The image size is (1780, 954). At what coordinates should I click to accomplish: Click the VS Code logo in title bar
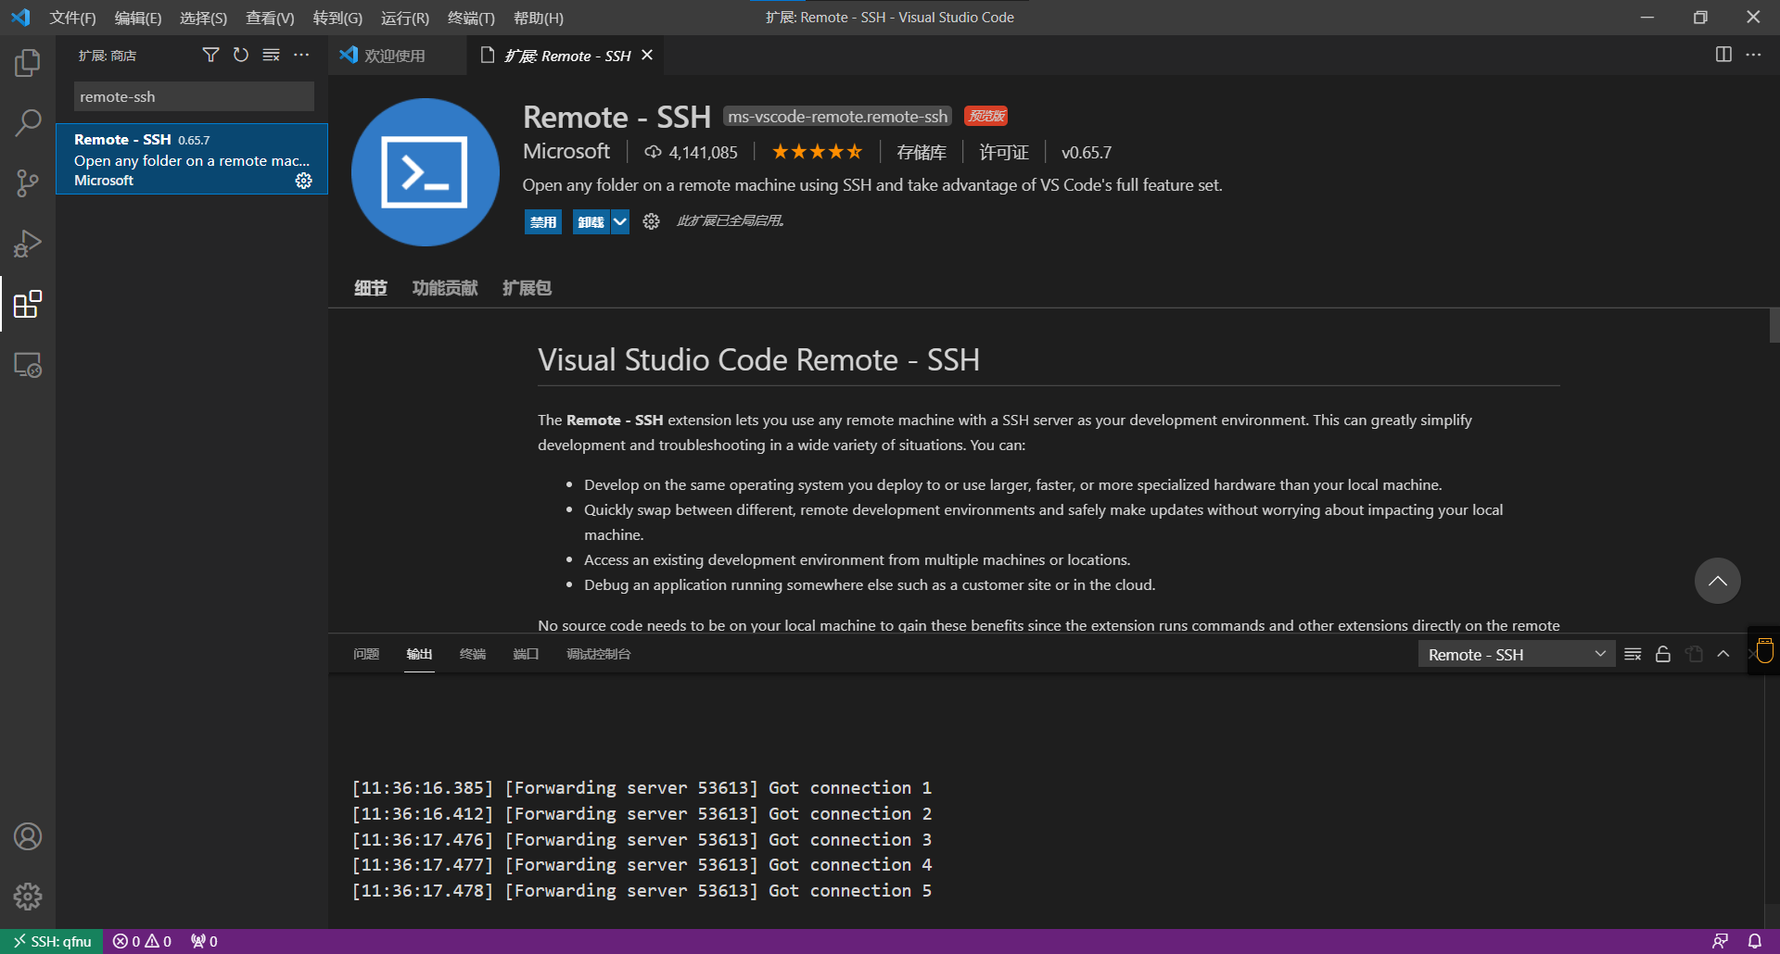coord(20,17)
